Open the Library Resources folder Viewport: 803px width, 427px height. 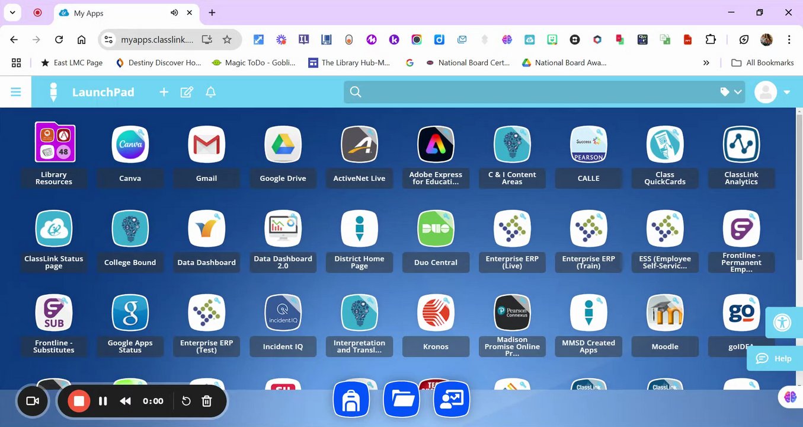(54, 144)
